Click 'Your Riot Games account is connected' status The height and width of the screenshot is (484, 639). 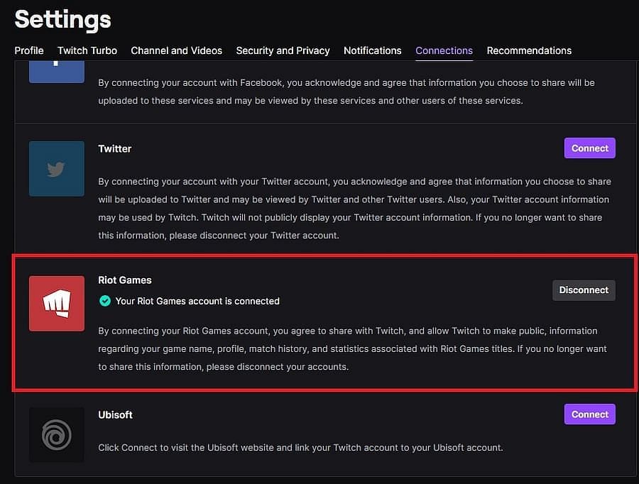click(197, 301)
